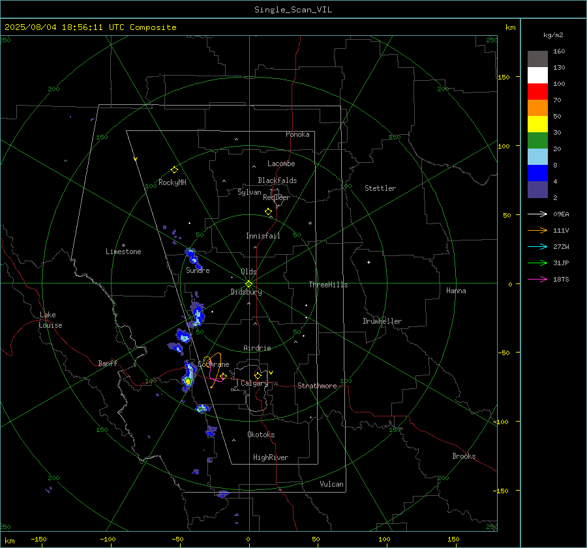Click the Banff town label
The image size is (587, 548).
108,363
